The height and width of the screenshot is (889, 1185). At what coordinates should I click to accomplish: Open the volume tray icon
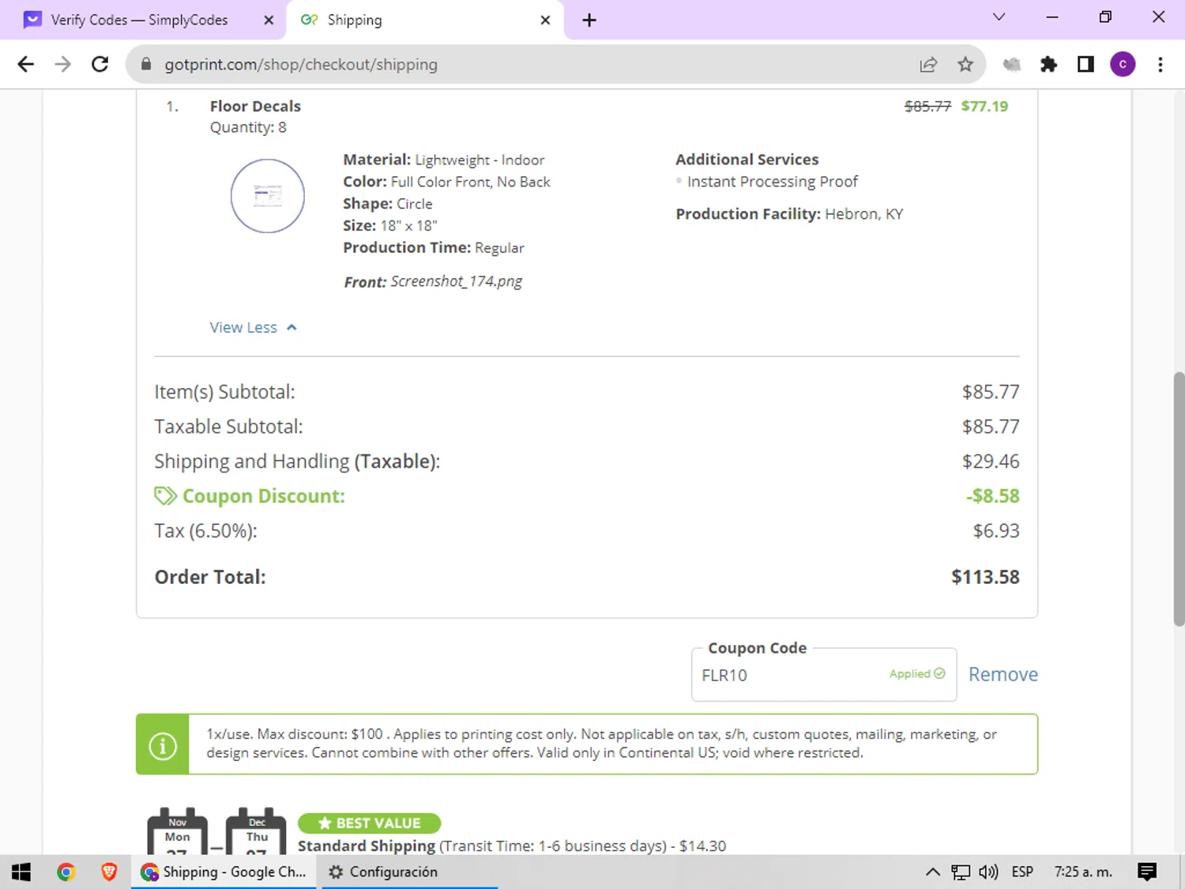(988, 872)
